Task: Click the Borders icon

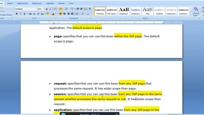Action: (x=88, y=14)
